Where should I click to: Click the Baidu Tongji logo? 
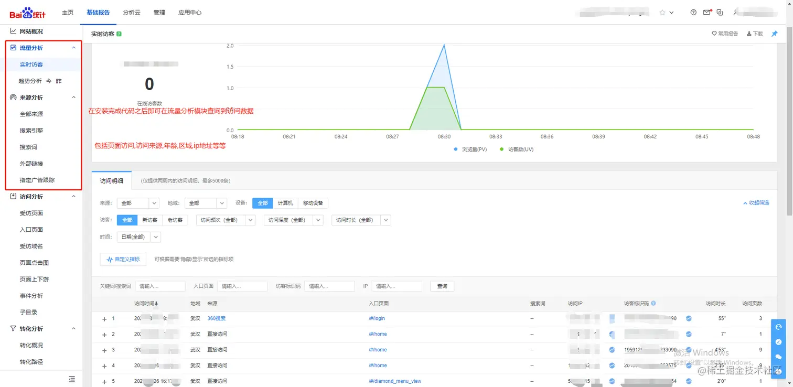[x=28, y=12]
